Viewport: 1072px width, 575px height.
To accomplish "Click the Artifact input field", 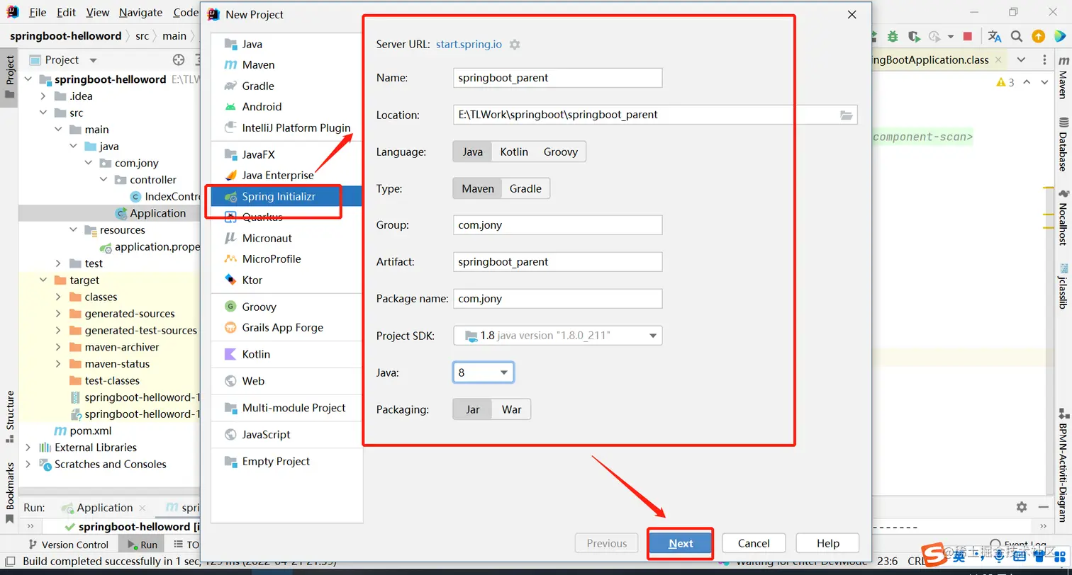I will pos(558,262).
